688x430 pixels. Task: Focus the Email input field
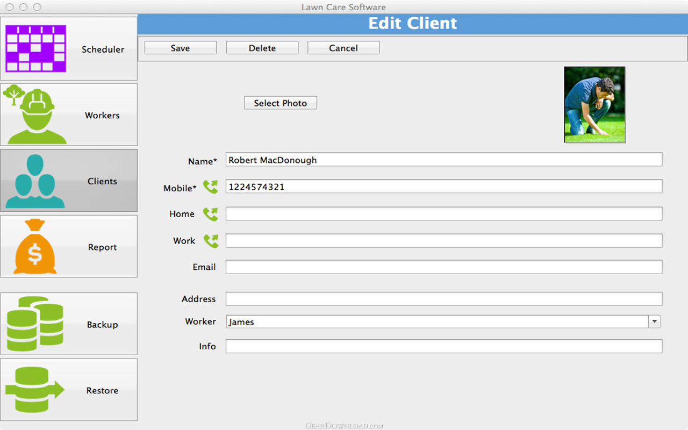click(x=444, y=267)
